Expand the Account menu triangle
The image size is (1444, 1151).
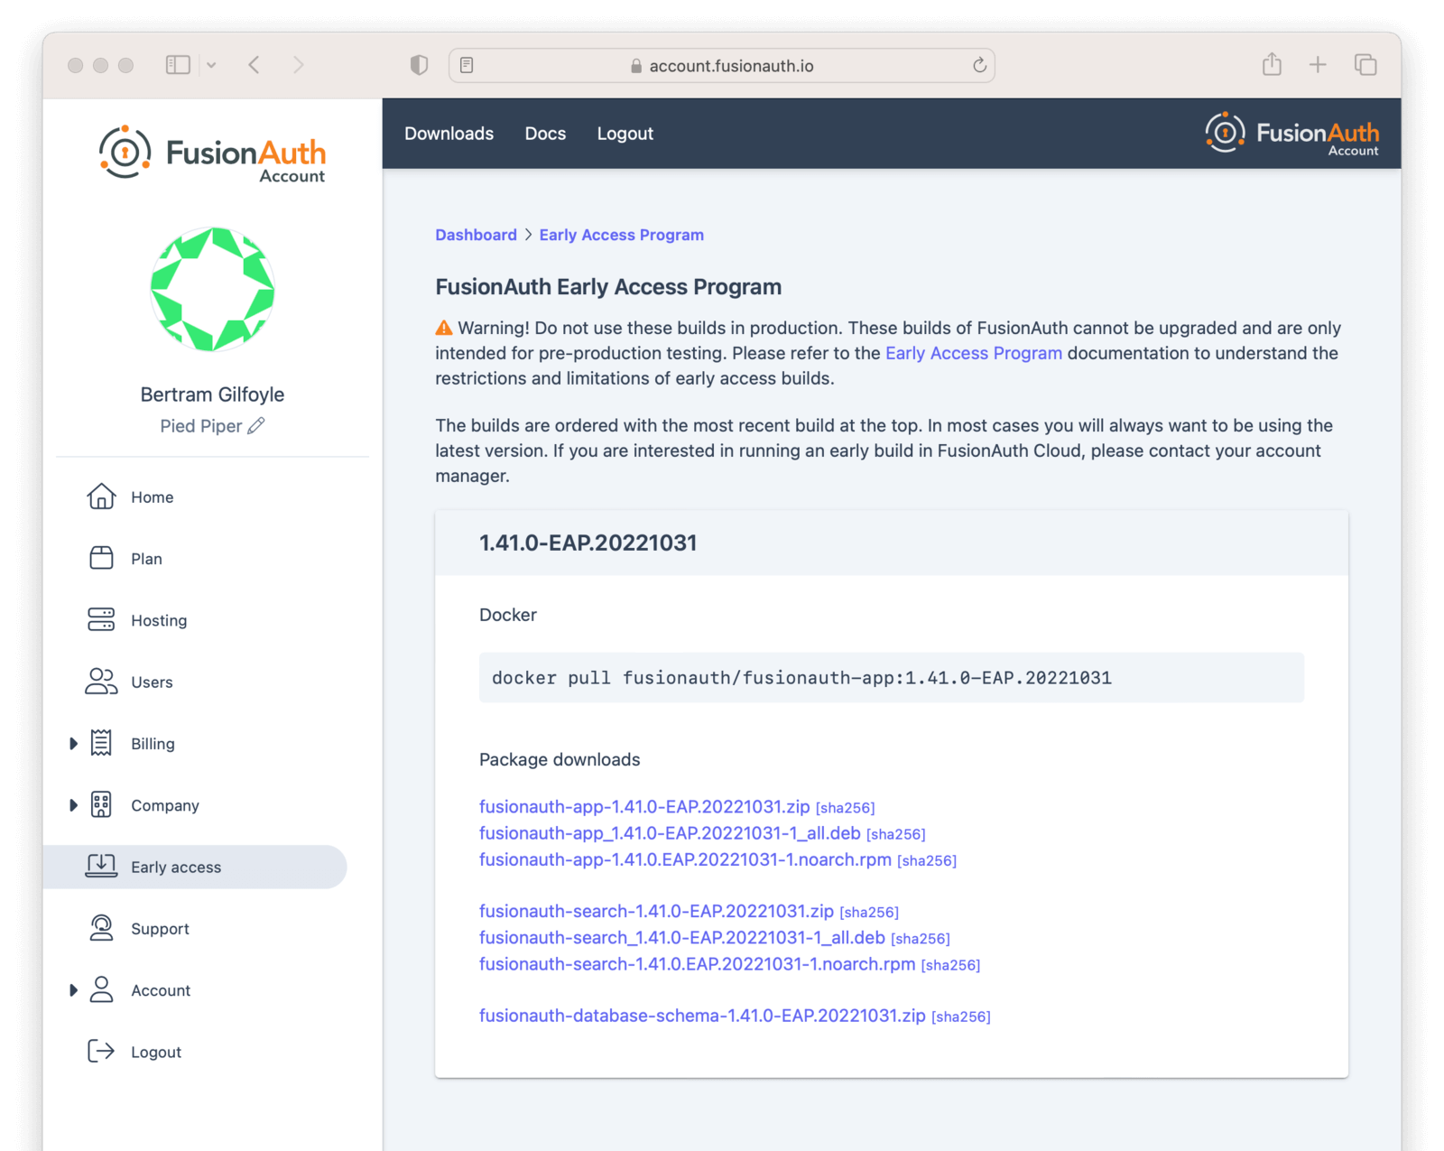(x=73, y=989)
